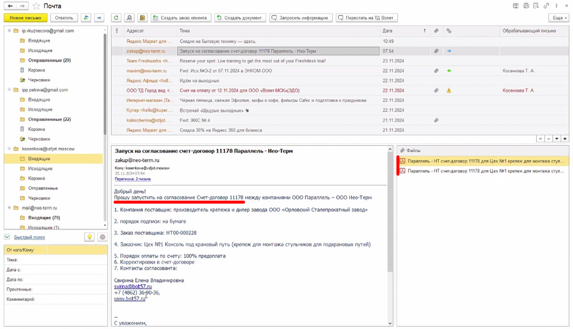Click the yellow icon left of Создать заказ клиента
The height and width of the screenshot is (329, 573).
[x=143, y=18]
